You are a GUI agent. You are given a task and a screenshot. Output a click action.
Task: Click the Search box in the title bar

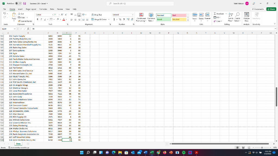(x=140, y=3)
